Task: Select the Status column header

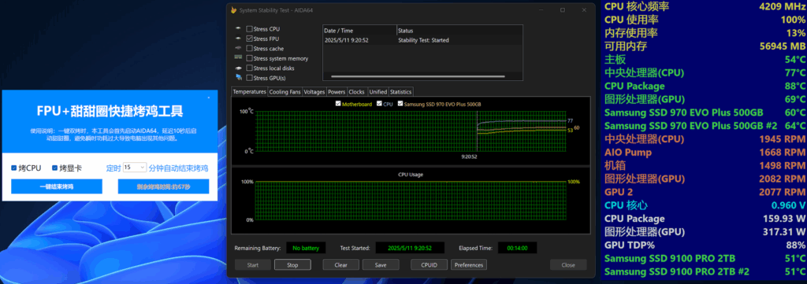Action: 459,31
